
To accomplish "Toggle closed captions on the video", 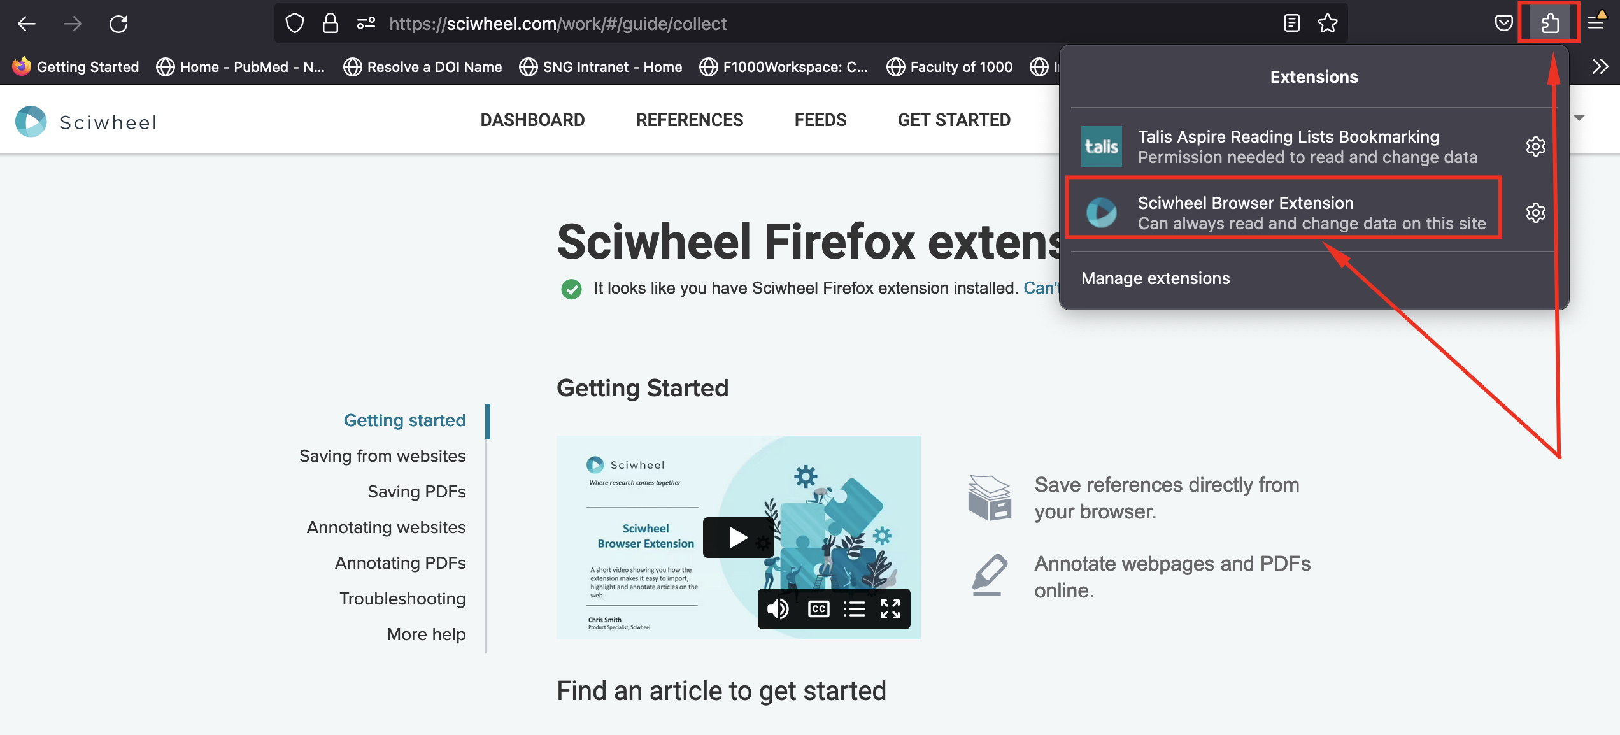I will [818, 609].
